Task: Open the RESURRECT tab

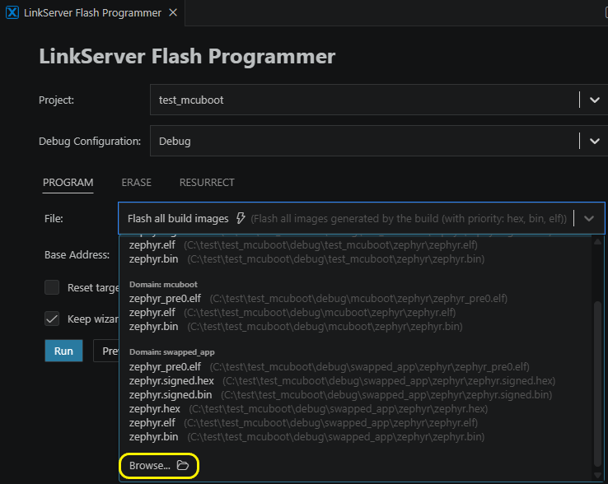Action: tap(207, 183)
